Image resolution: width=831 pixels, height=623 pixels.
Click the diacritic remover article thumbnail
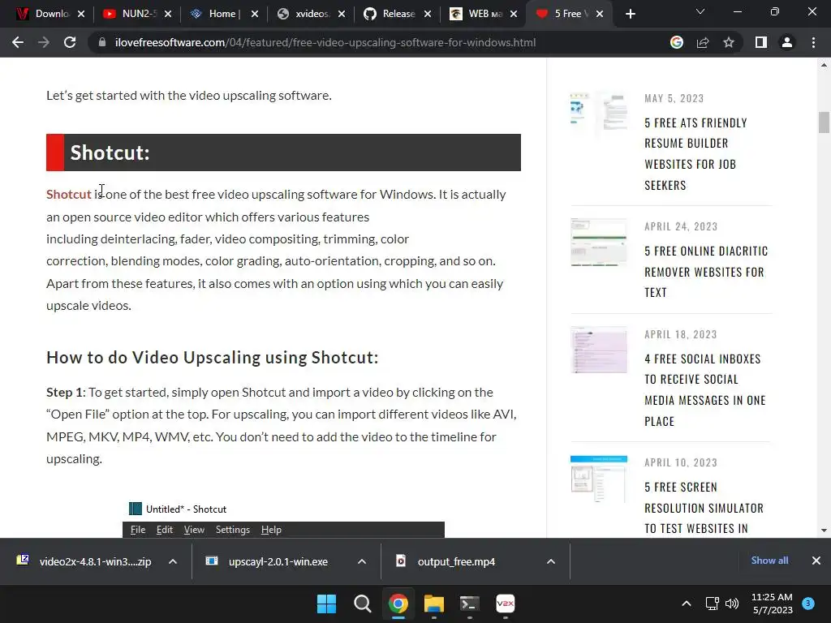599,242
